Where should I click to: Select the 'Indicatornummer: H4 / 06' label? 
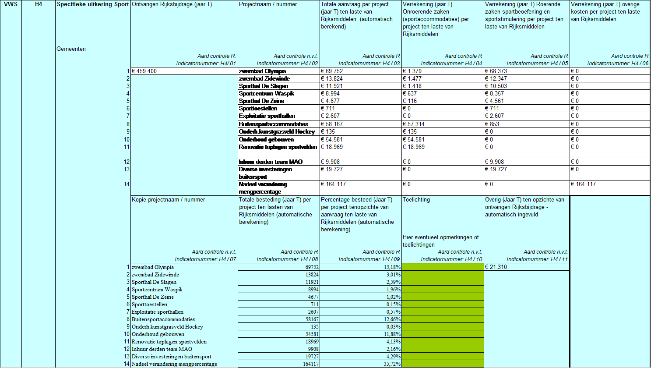[618, 64]
